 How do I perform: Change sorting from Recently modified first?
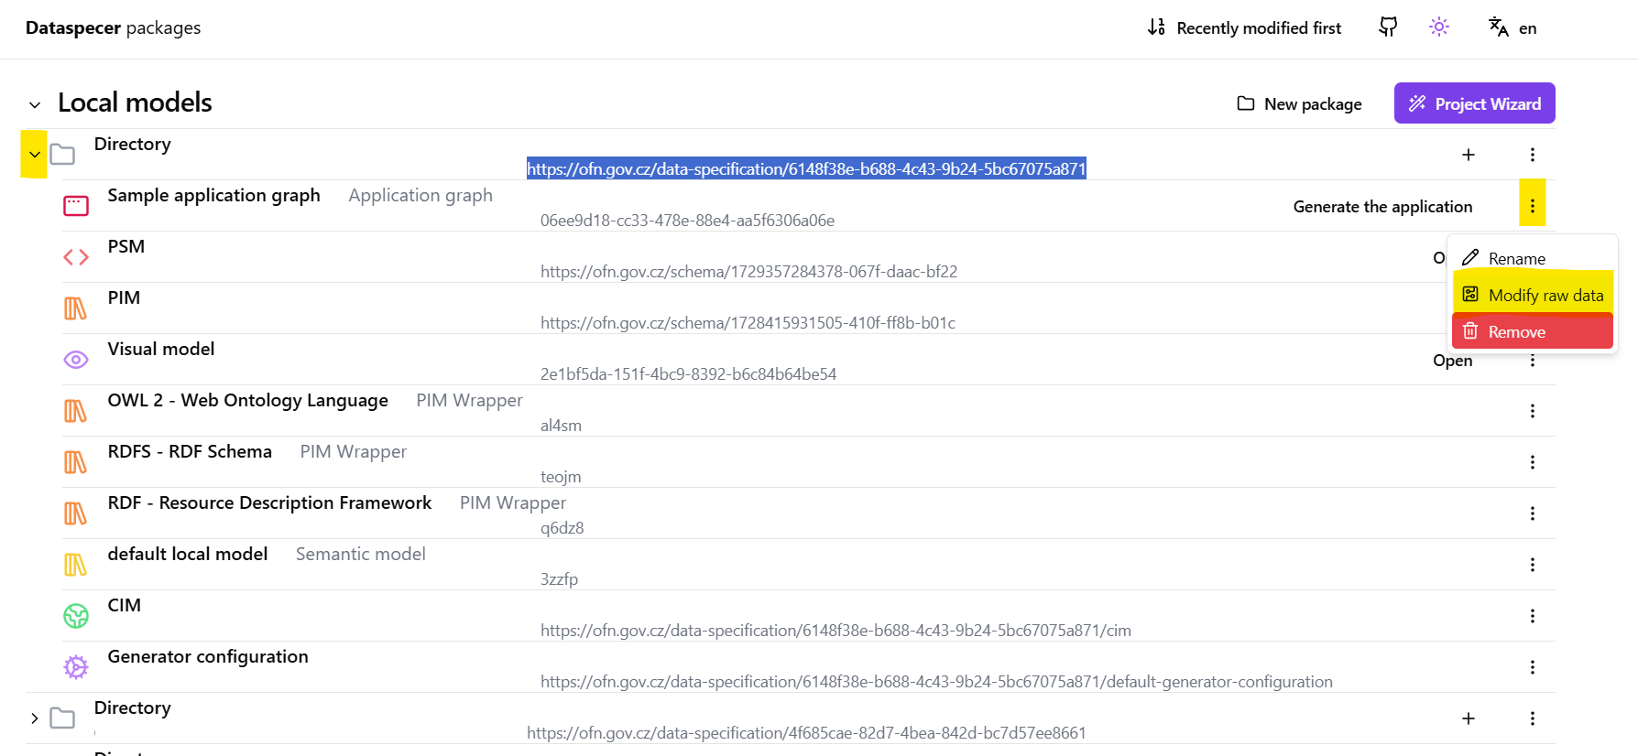[1244, 28]
